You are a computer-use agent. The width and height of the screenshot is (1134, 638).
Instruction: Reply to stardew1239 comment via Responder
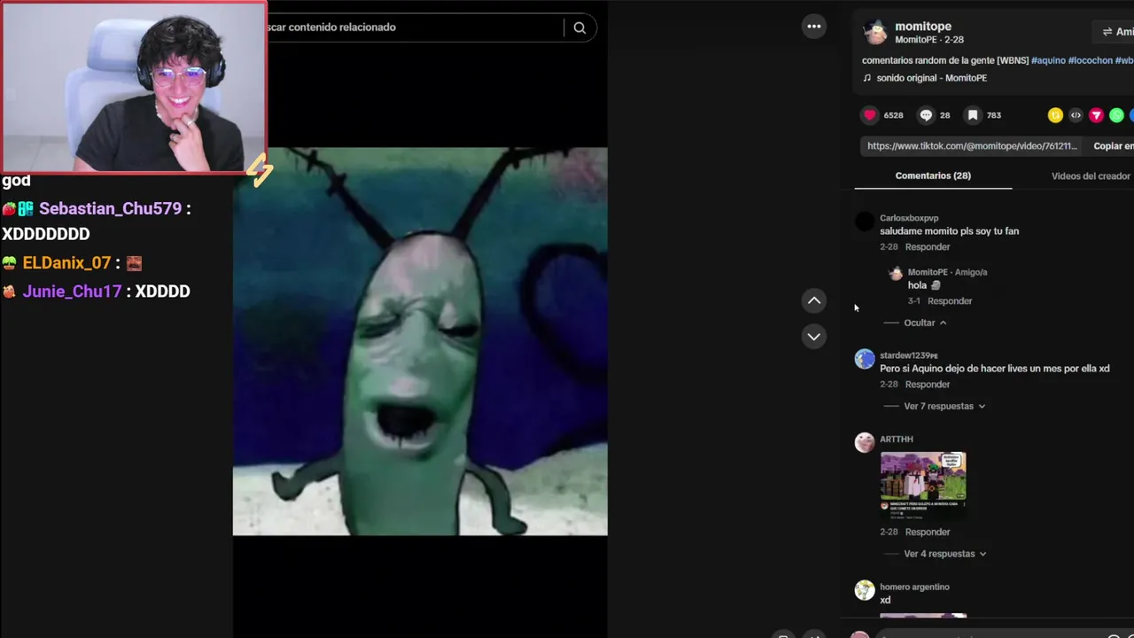(x=927, y=385)
